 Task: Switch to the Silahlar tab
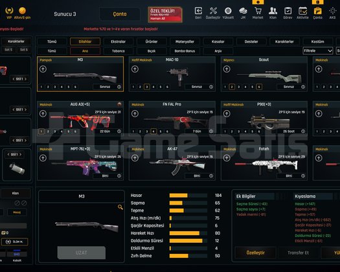[85, 41]
